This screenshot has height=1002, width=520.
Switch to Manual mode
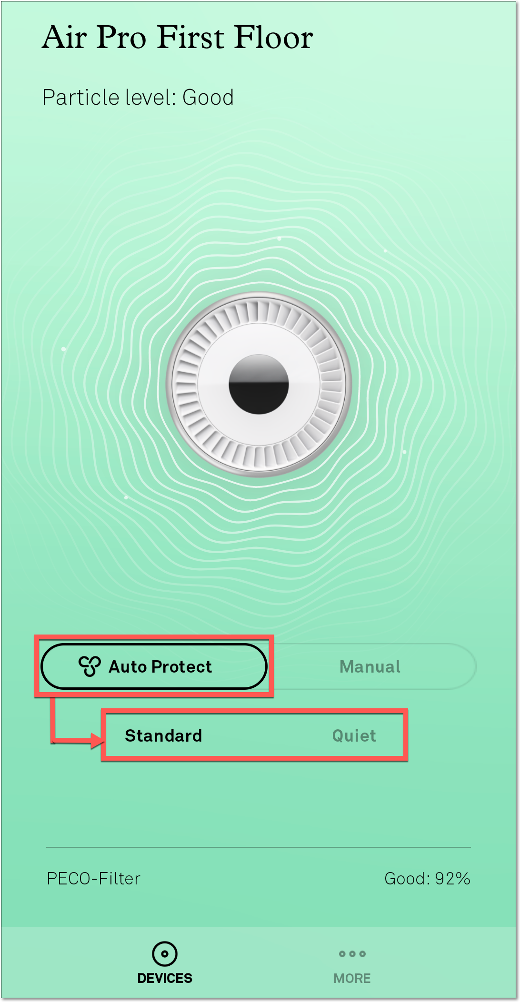coord(370,666)
